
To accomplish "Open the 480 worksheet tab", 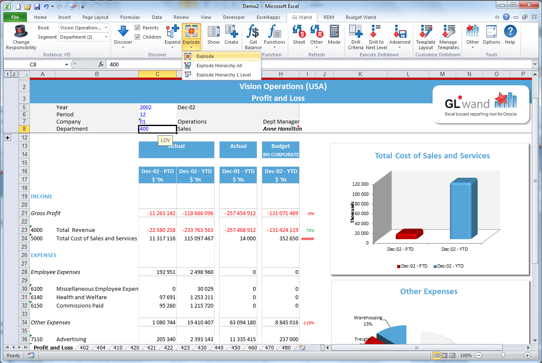I will 286,347.
